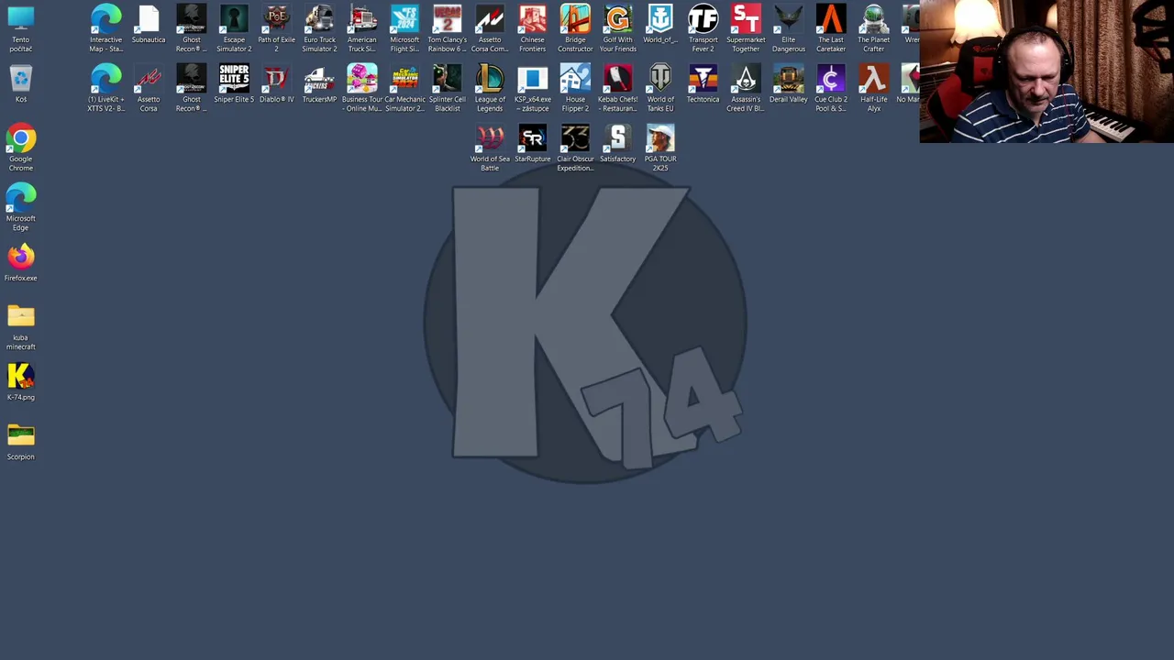Launch Sniper Elite 5 shortcut
This screenshot has width=1174, height=660.
pos(234,84)
